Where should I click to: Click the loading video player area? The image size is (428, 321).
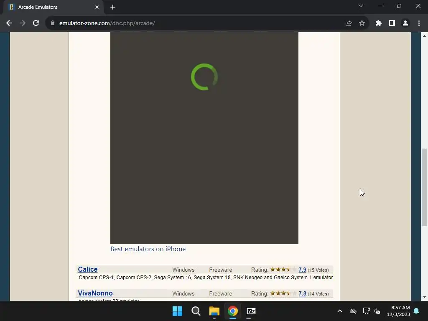tap(204, 138)
